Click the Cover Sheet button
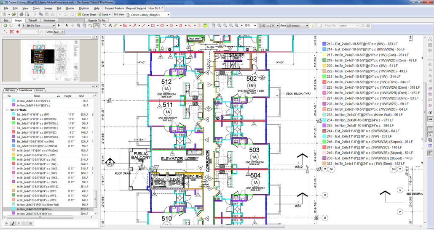 tap(87, 14)
